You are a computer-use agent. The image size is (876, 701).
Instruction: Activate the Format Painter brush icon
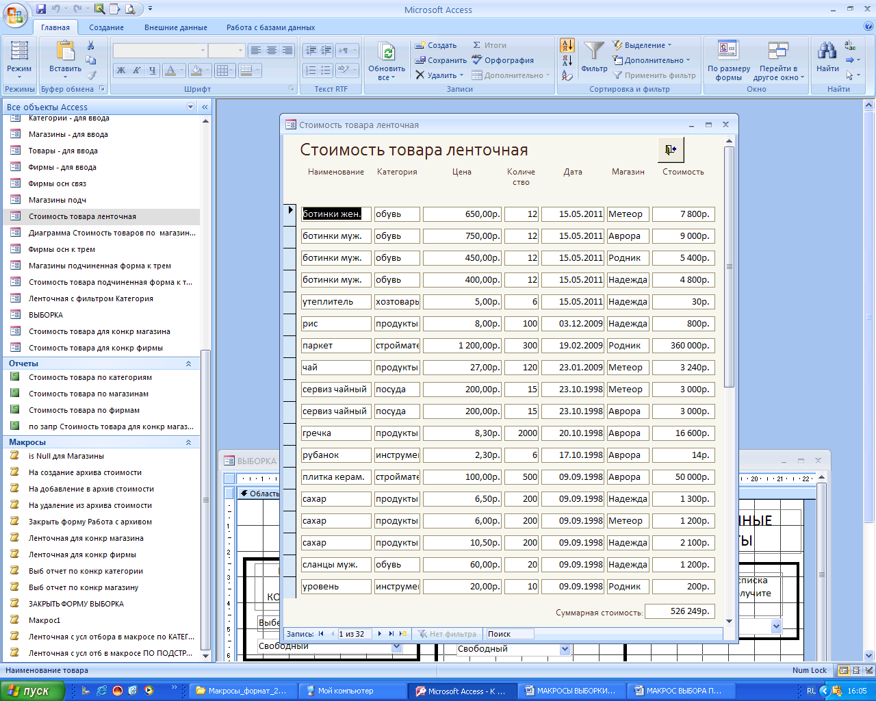(x=90, y=75)
